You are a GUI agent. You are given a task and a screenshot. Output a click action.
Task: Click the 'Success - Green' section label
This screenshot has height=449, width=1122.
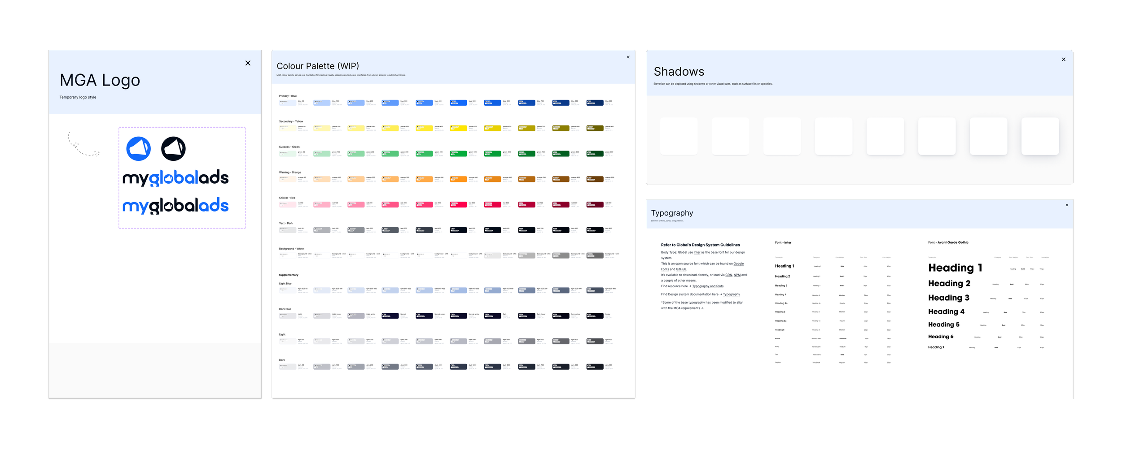click(289, 147)
